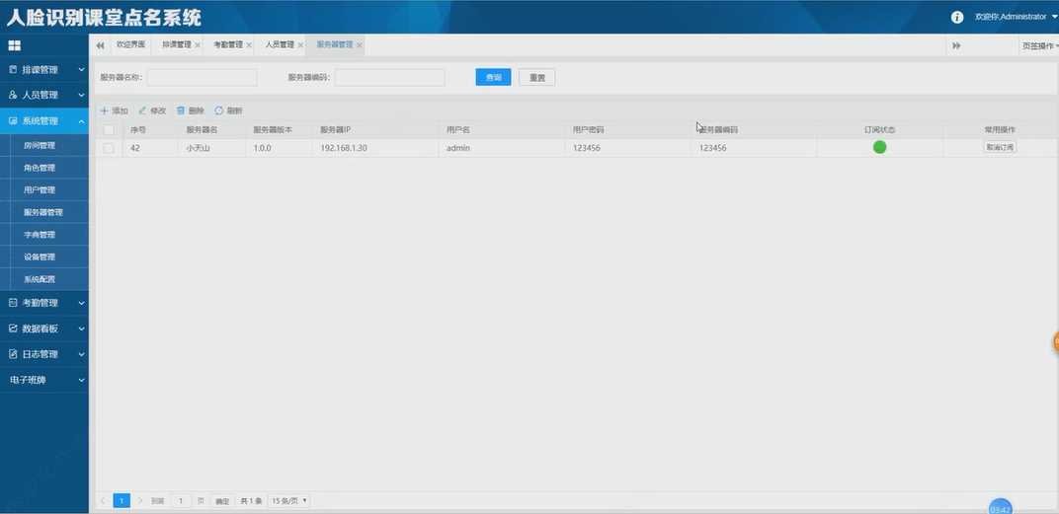Viewport: 1059px width, 514px height.
Task: Toggle the select-all checkbox in table header
Action: coord(109,129)
